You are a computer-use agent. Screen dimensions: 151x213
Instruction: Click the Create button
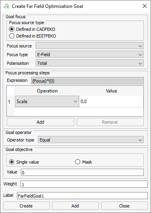click(x=26, y=206)
